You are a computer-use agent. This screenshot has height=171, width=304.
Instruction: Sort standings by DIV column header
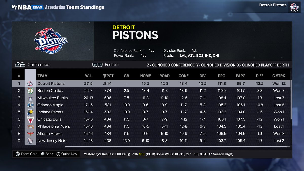pyautogui.click(x=203, y=76)
